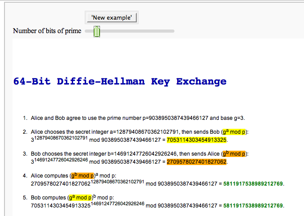Viewport: 304px width, 216px height.
Task: Click the base number 2709578027401827062 in step 4
Action: (x=61, y=184)
